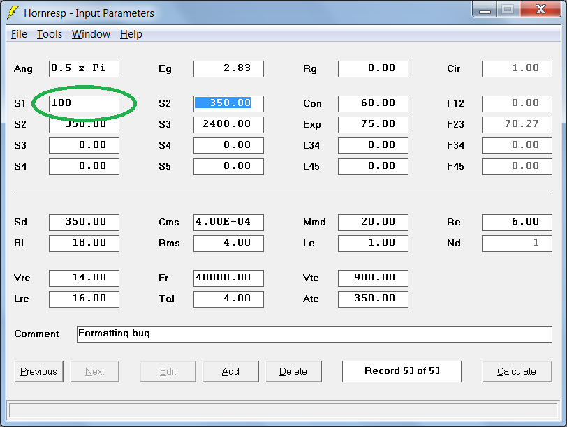The image size is (567, 427).
Task: Click the Exp label
Action: pyautogui.click(x=311, y=125)
